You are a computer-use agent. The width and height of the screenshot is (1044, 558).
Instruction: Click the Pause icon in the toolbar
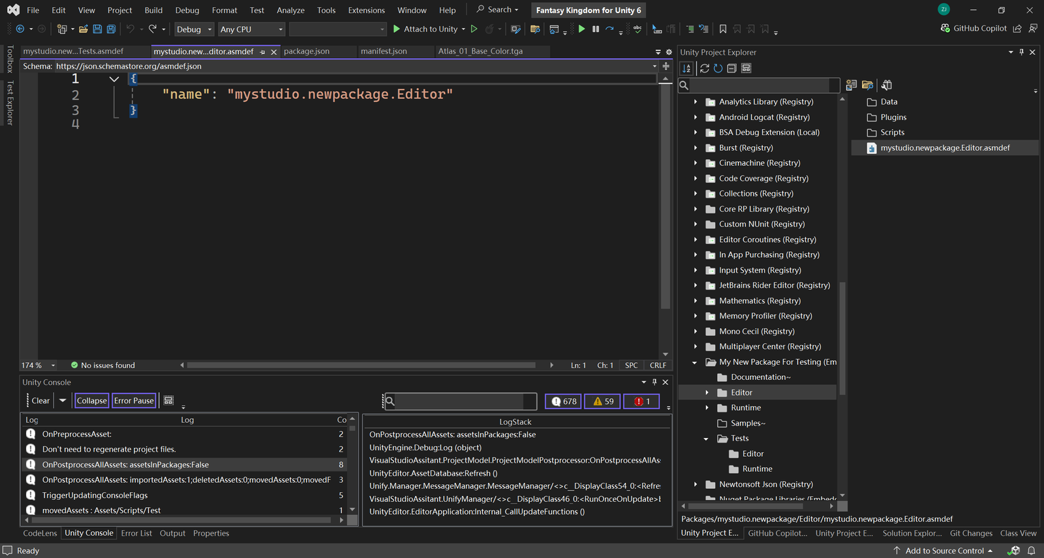(x=596, y=29)
